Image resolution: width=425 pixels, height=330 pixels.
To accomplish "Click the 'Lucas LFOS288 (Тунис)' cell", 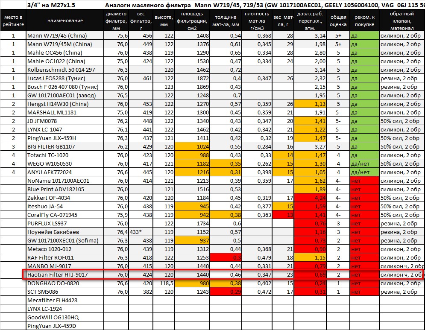I will [65, 78].
